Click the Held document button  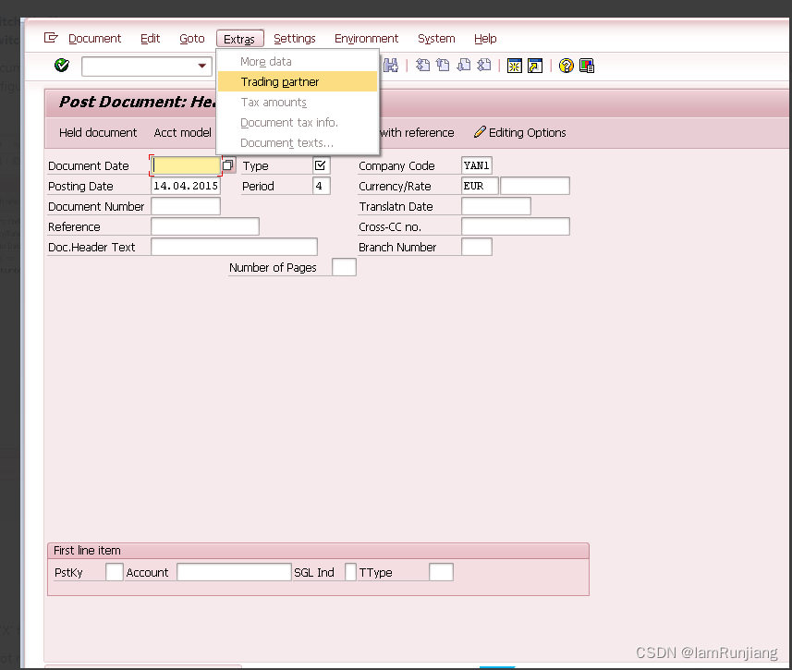tap(98, 133)
